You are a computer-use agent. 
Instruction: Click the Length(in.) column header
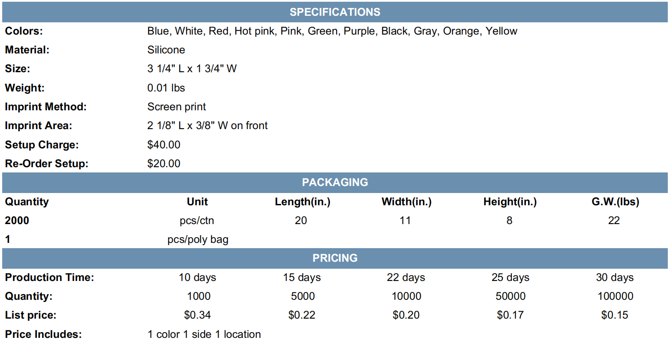[302, 202]
